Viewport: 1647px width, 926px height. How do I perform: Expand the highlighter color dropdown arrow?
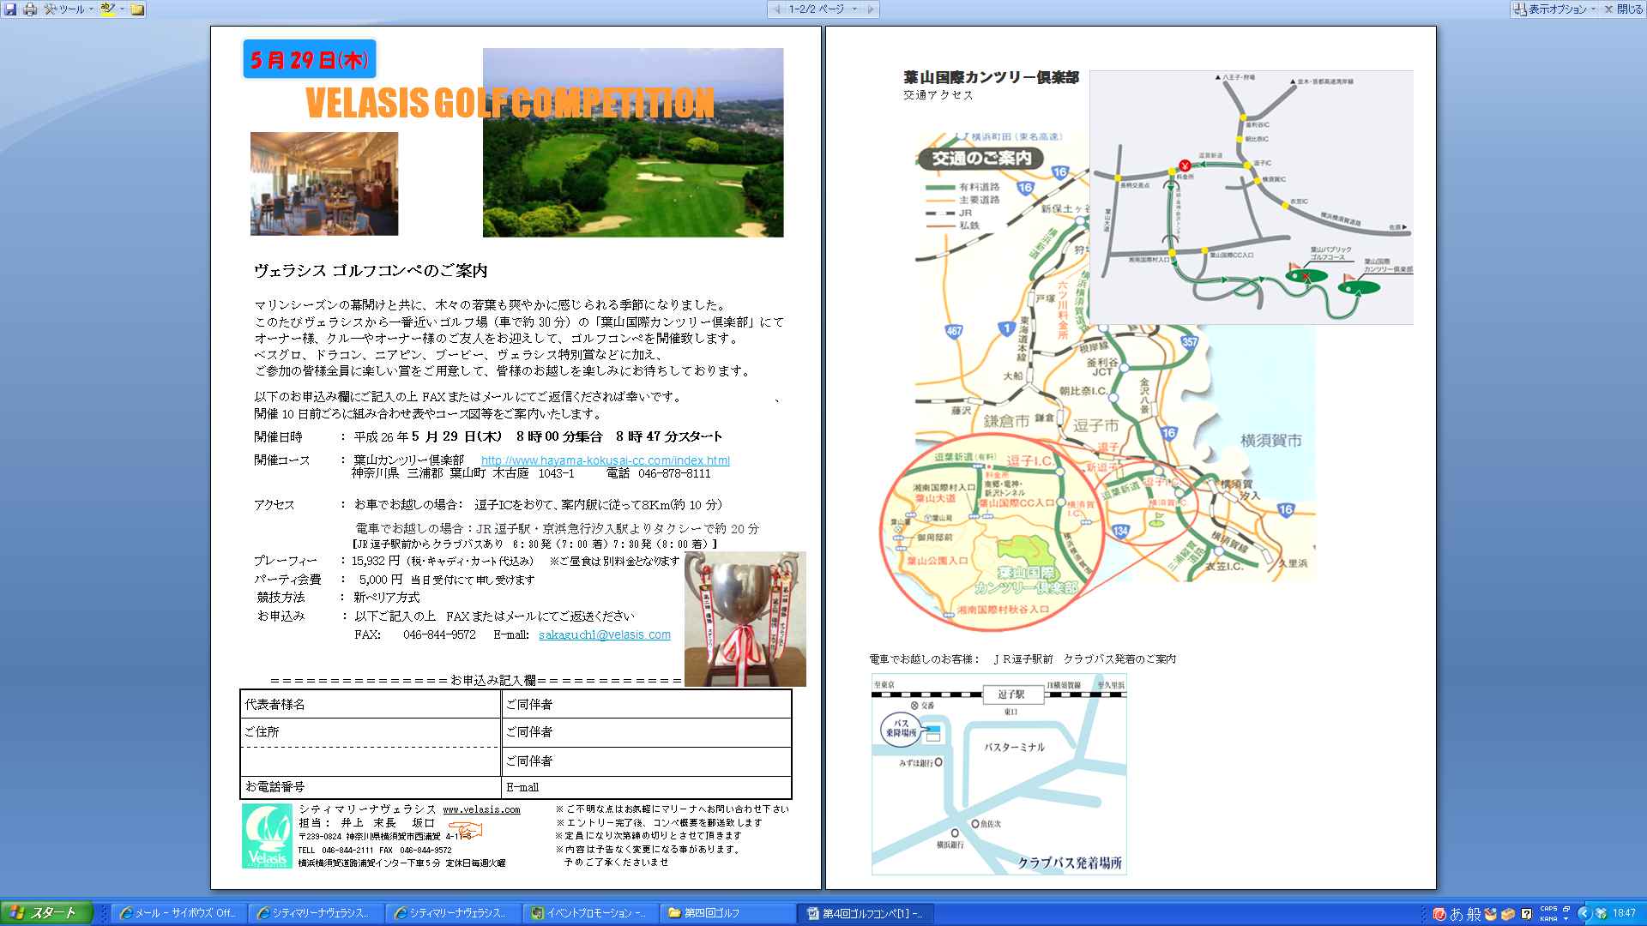[x=122, y=9]
